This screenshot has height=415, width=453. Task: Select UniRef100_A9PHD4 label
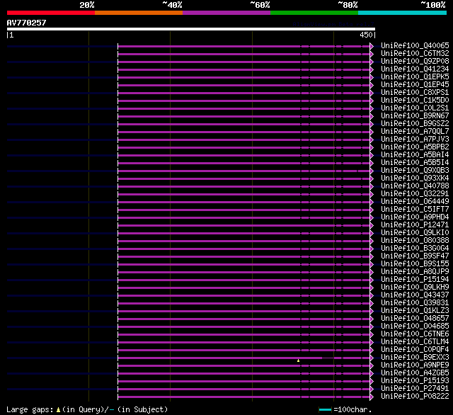point(415,217)
